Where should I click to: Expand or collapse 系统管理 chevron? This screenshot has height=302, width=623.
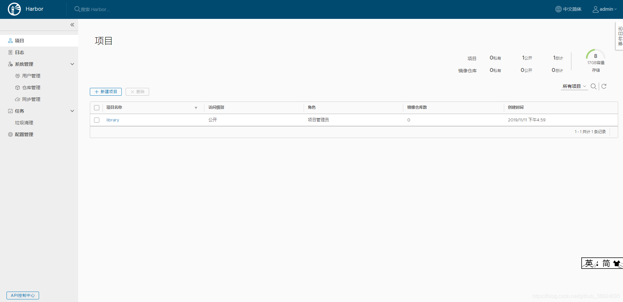click(x=72, y=64)
